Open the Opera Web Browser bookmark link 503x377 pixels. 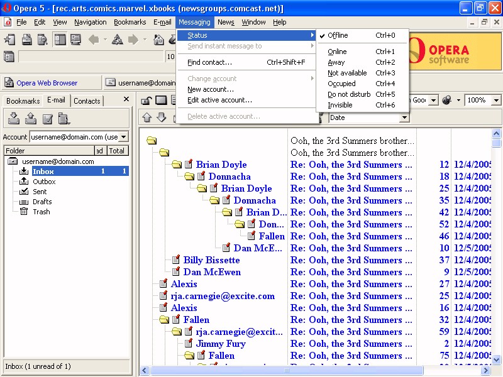[47, 83]
